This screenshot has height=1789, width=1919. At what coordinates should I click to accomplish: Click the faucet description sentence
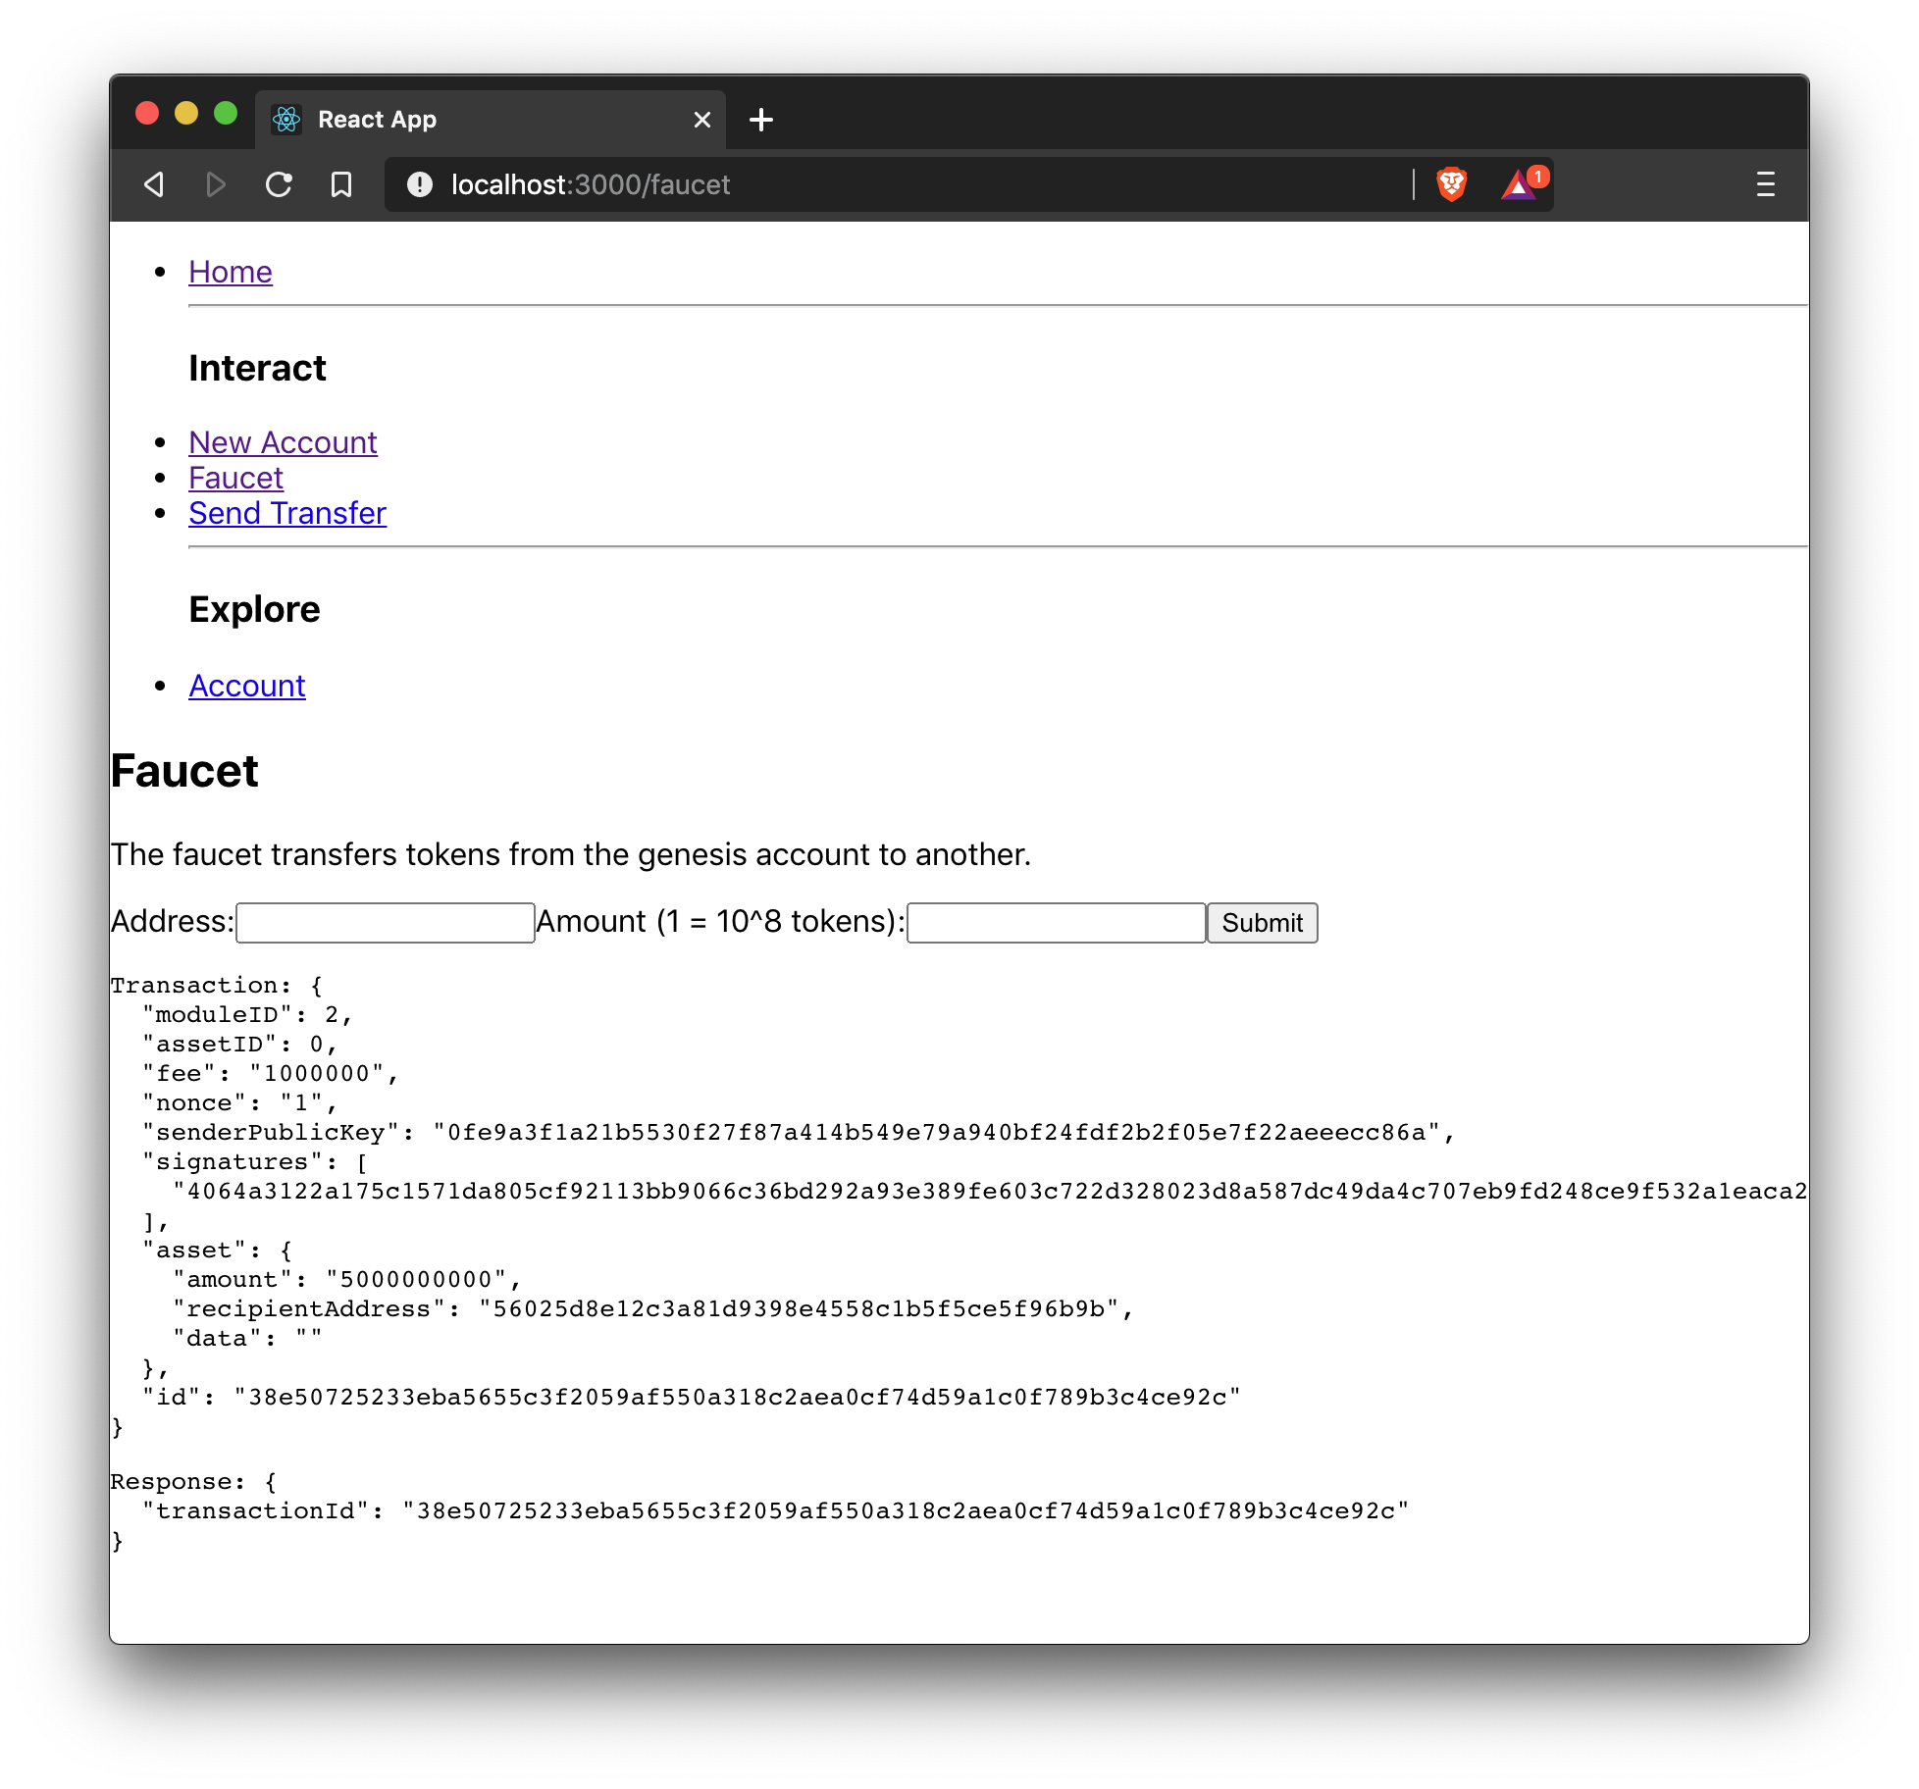[x=571, y=854]
